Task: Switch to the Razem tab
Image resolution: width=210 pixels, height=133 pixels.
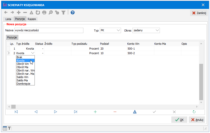Action: click(x=32, y=19)
